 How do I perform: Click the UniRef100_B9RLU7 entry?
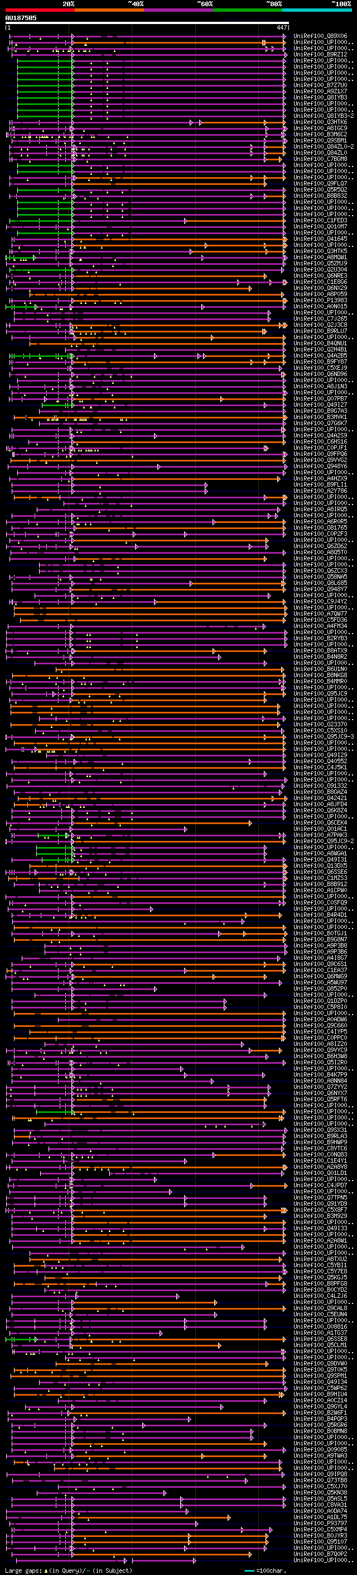tap(320, 331)
